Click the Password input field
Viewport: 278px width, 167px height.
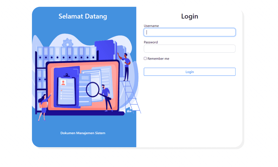click(189, 48)
